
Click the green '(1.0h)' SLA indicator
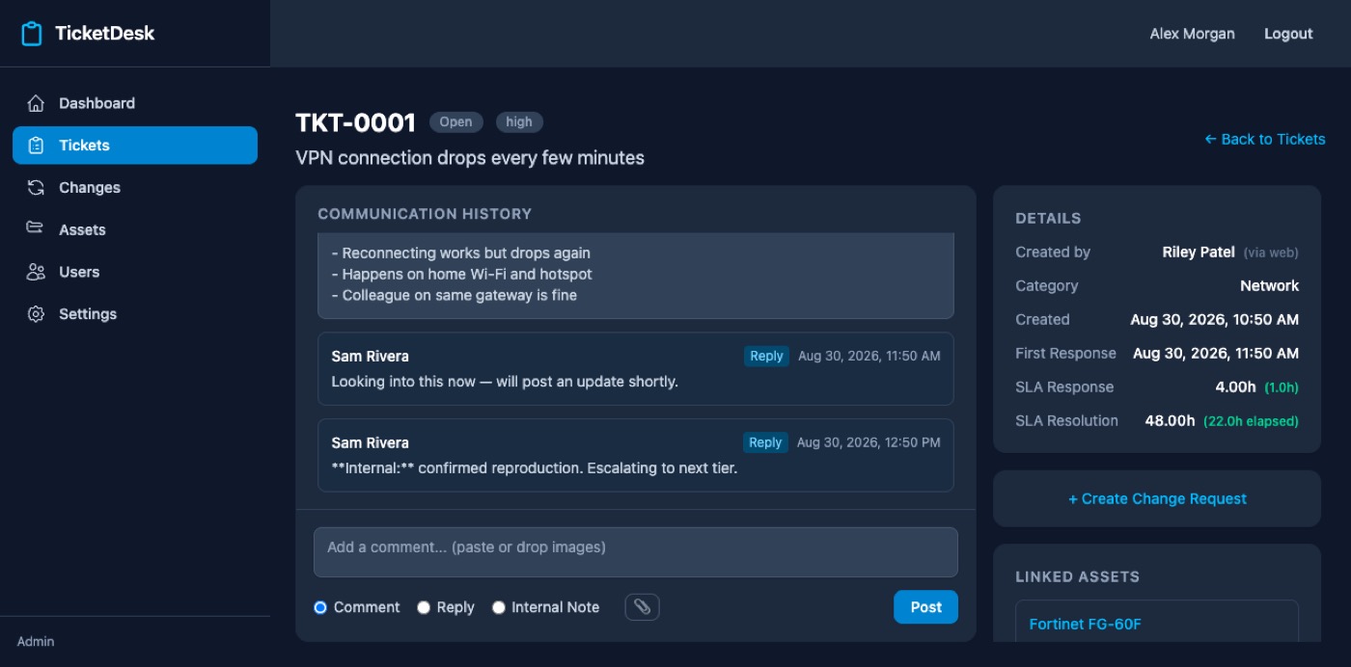click(1282, 387)
